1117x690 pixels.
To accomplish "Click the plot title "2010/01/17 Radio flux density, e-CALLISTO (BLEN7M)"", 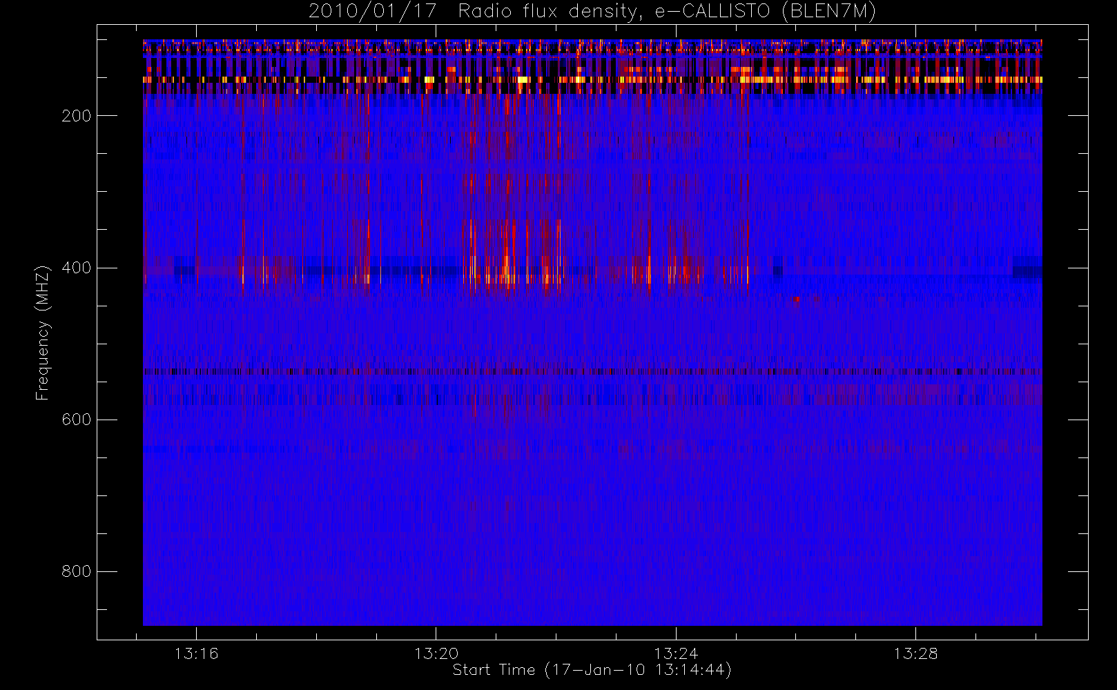I will (592, 12).
